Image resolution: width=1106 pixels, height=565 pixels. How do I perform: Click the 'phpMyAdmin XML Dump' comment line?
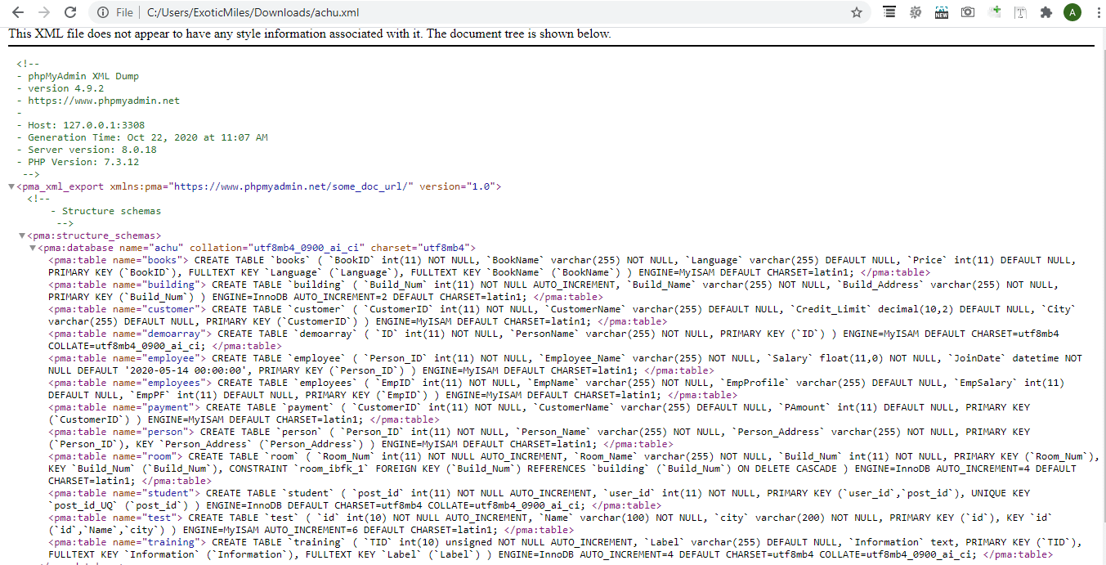pyautogui.click(x=83, y=76)
